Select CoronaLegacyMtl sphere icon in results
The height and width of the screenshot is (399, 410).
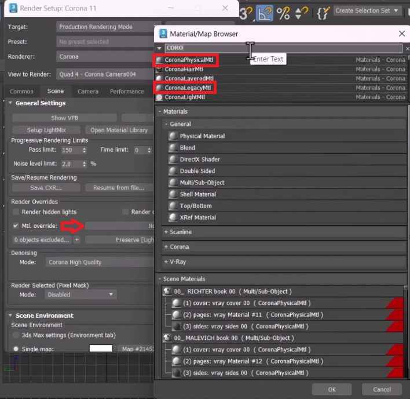159,88
